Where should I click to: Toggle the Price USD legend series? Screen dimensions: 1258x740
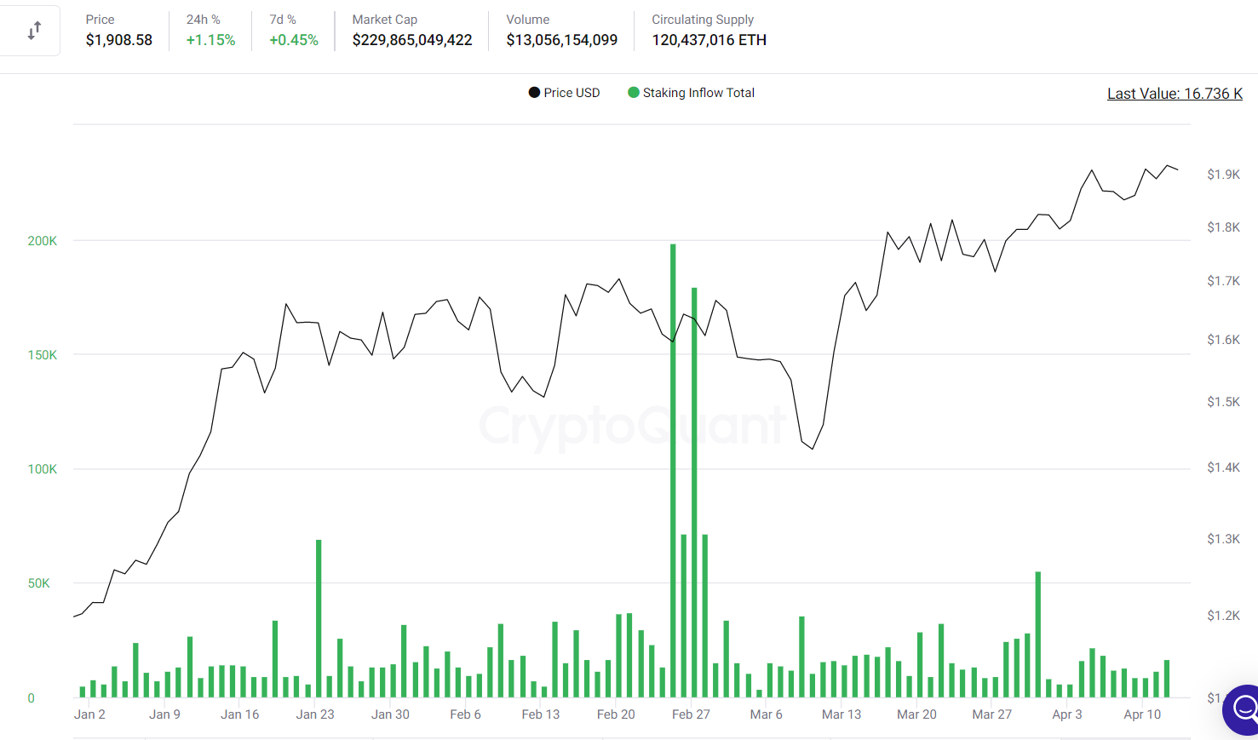[x=564, y=93]
